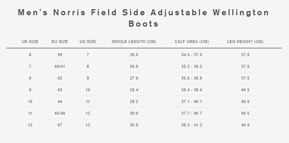The image size is (289, 143).
Task: Click the US SIZE column header
Action: click(x=88, y=42)
